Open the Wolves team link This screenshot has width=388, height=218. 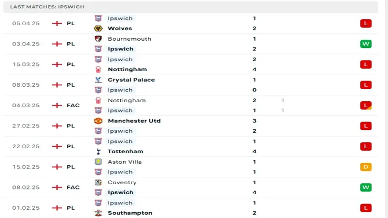[120, 29]
